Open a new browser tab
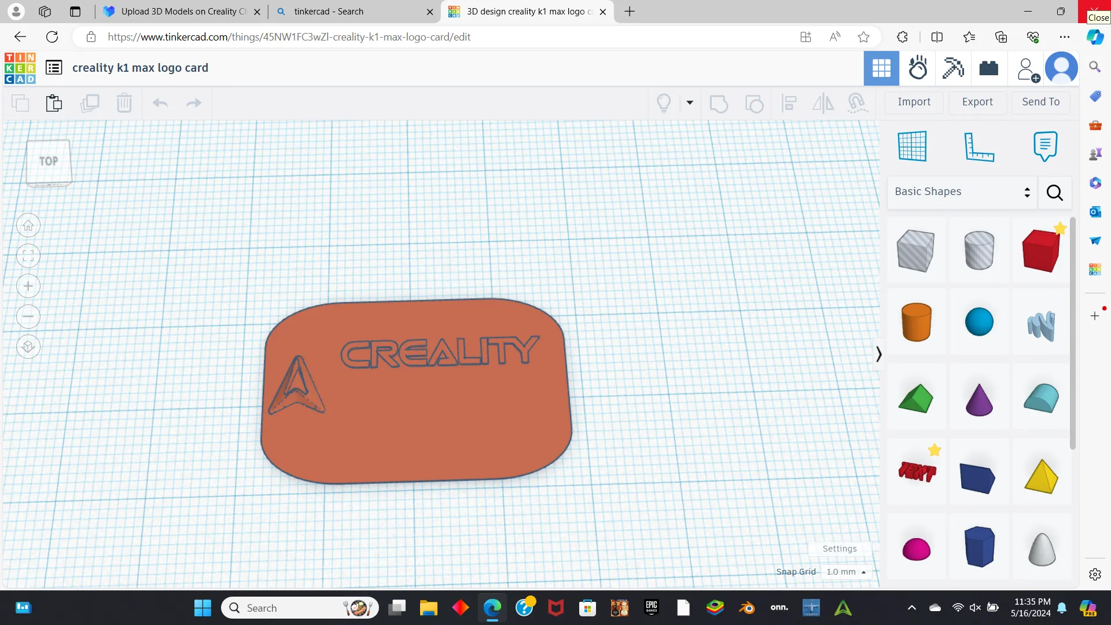The width and height of the screenshot is (1111, 625). coord(630,12)
